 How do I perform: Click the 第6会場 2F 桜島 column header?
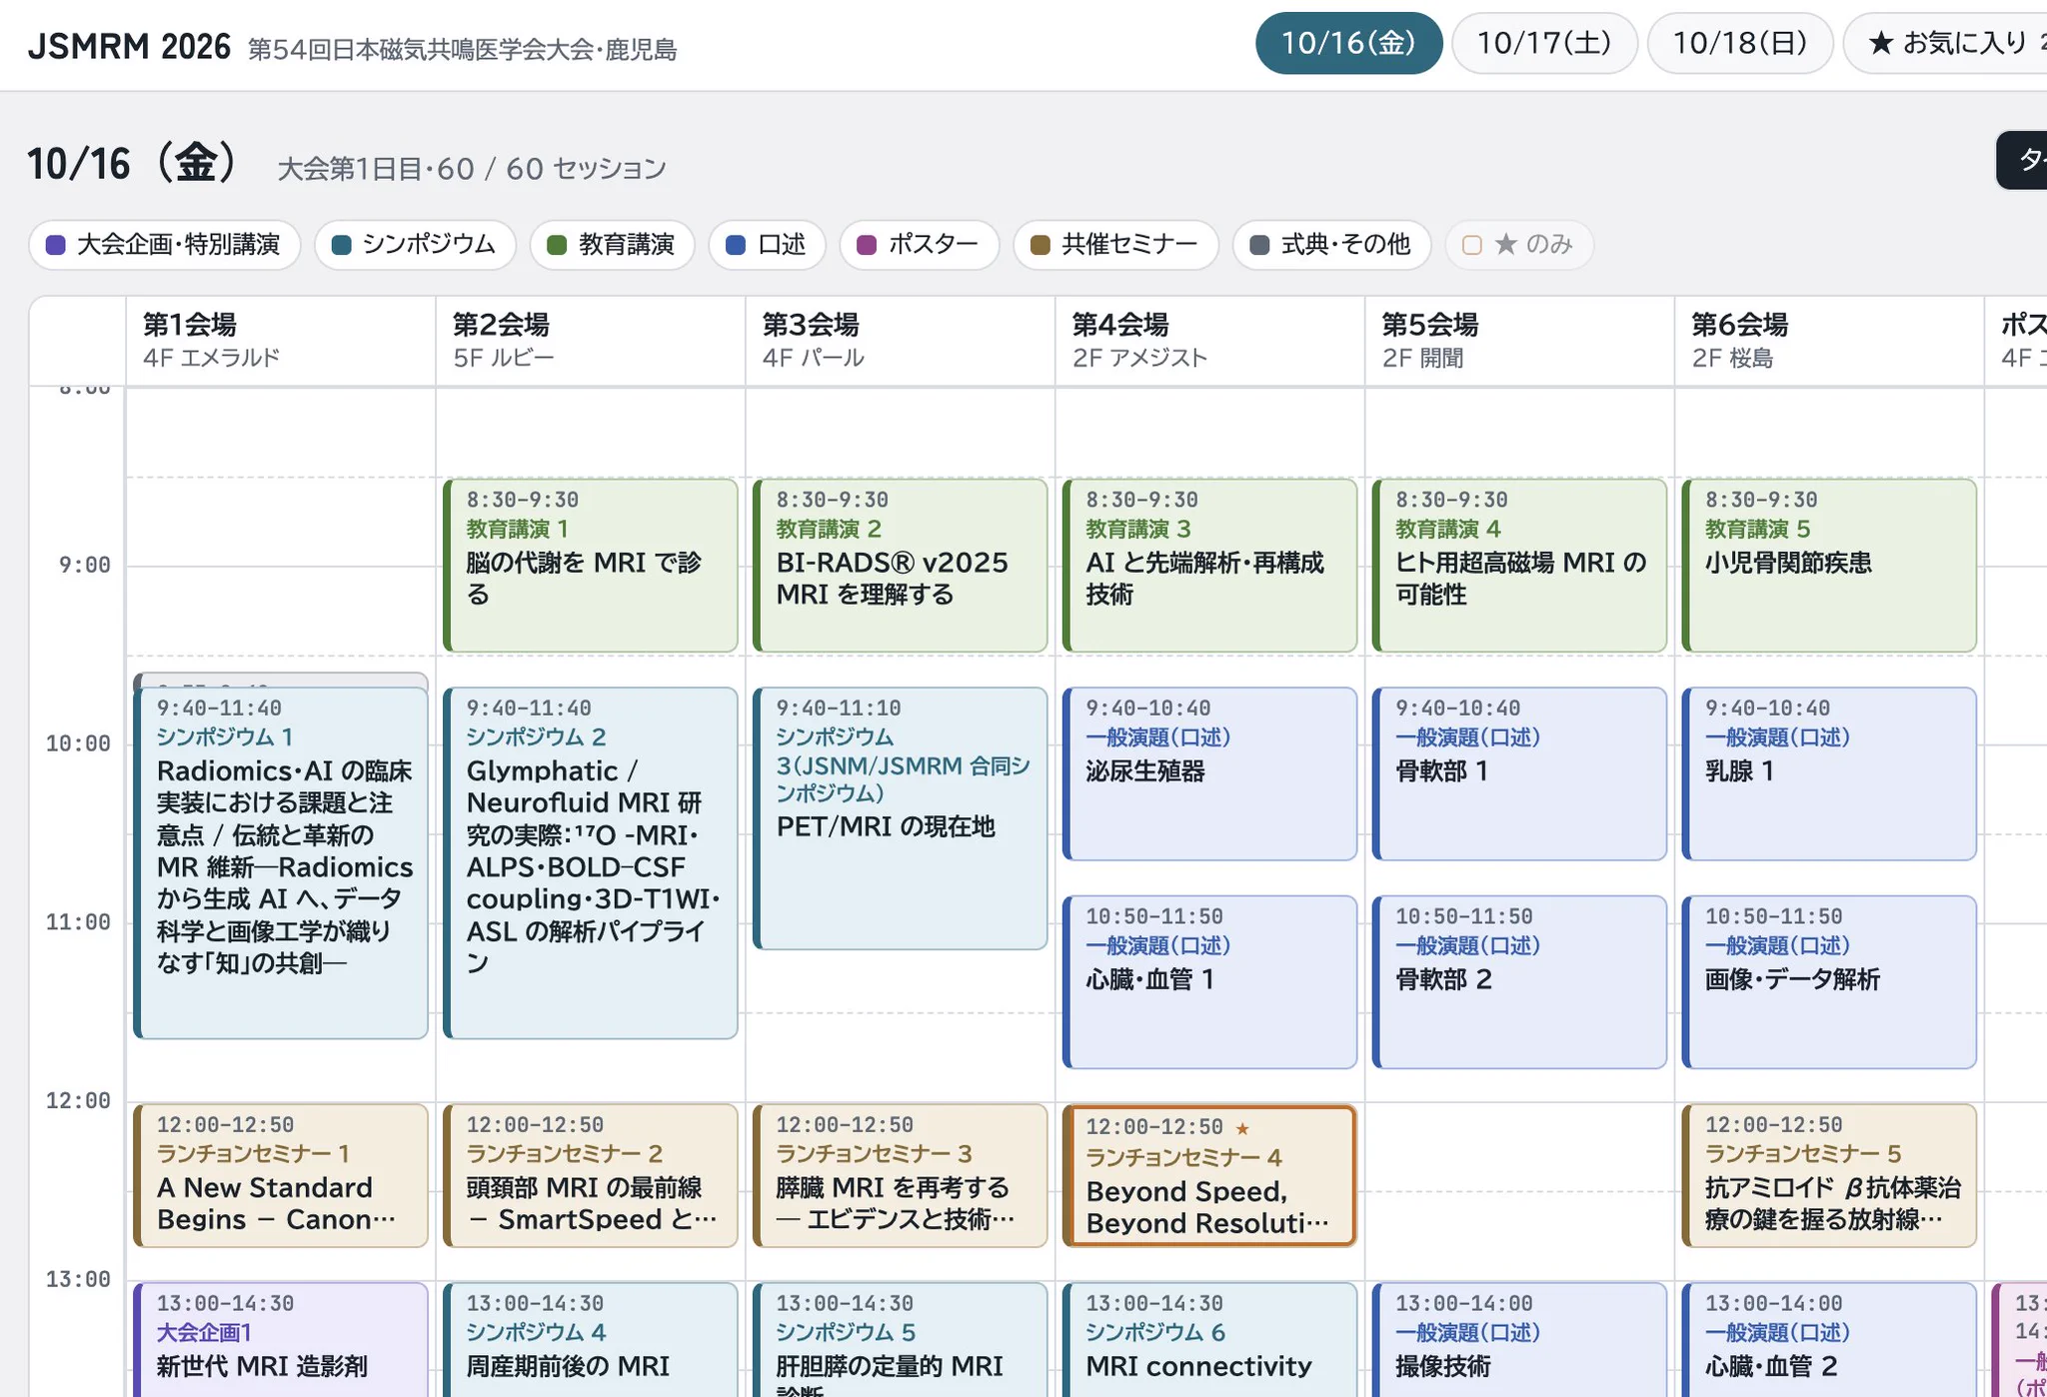coord(1830,341)
